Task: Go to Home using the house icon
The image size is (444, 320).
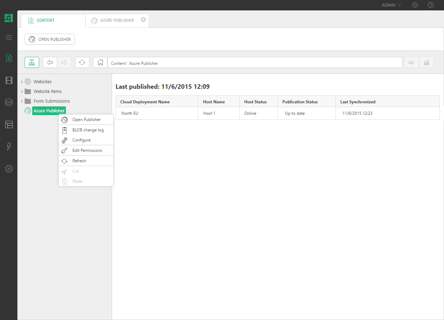Action: (100, 62)
